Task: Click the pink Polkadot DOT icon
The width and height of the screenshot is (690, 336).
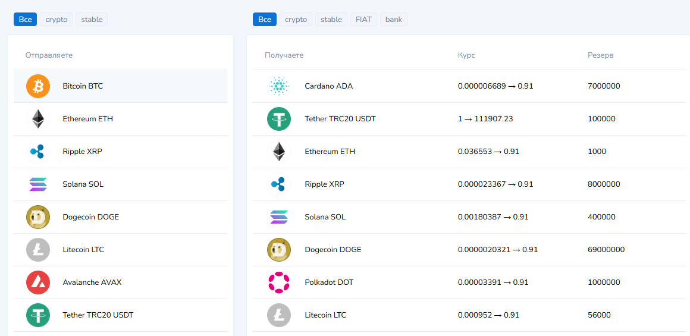Action: 278,282
